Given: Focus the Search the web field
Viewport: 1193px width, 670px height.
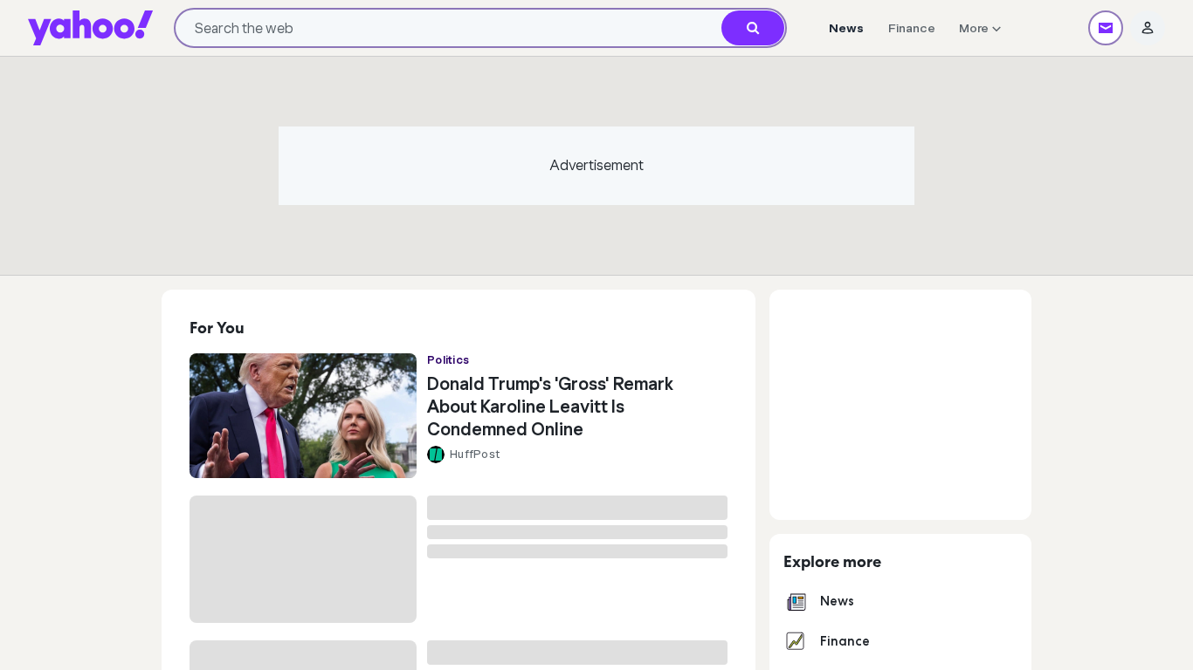Looking at the screenshot, I should click(x=449, y=28).
